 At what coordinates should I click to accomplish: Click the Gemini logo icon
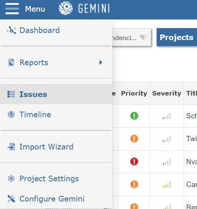(66, 8)
